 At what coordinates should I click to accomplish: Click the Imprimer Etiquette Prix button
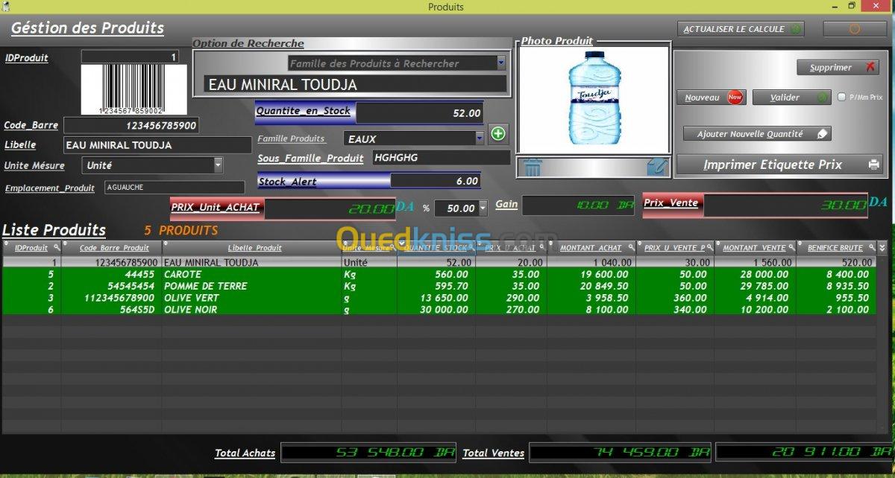pos(779,165)
